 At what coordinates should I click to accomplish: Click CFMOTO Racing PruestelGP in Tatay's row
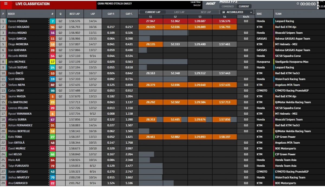pyautogui.click(x=292, y=91)
